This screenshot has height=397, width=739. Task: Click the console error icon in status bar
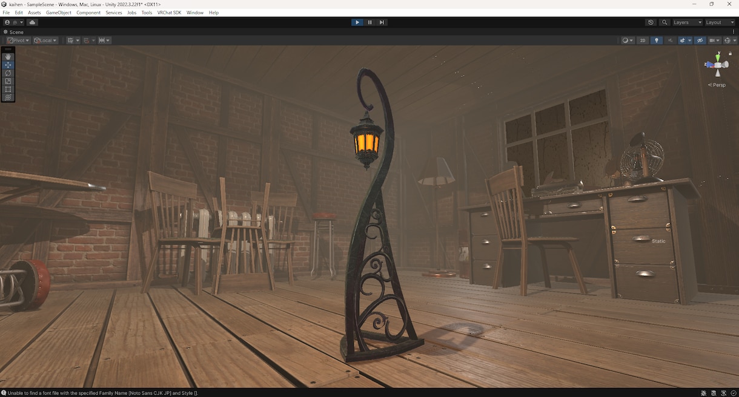(x=4, y=393)
